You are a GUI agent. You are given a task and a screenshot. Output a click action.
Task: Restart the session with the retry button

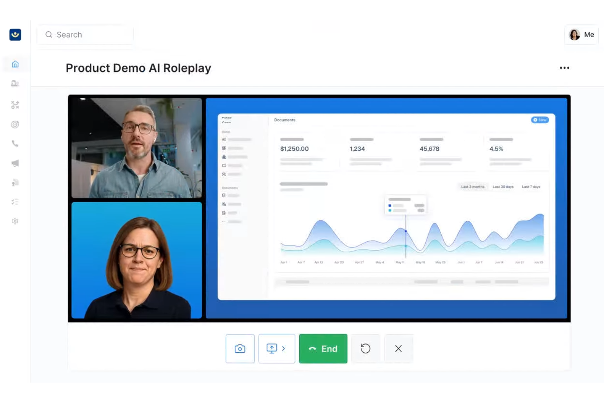click(x=366, y=348)
